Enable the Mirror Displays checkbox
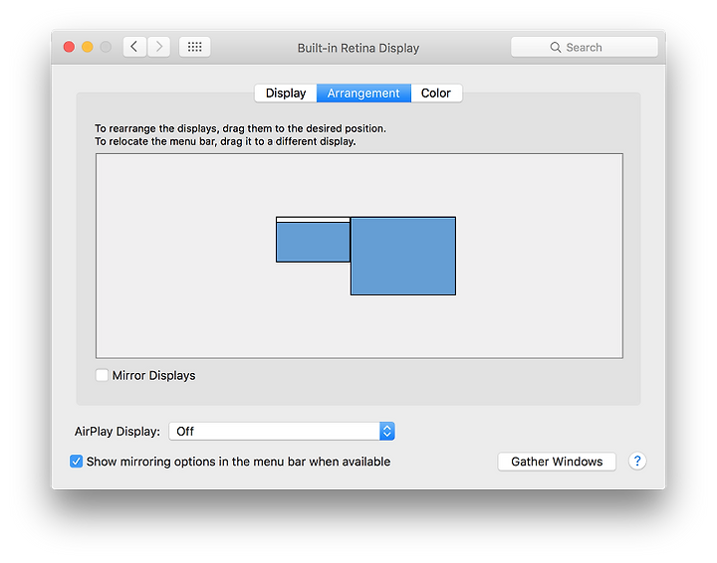Viewport: 717px width, 563px height. (102, 375)
